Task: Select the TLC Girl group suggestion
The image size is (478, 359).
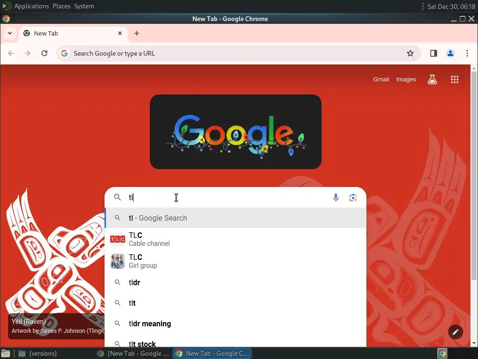Action: 236,261
